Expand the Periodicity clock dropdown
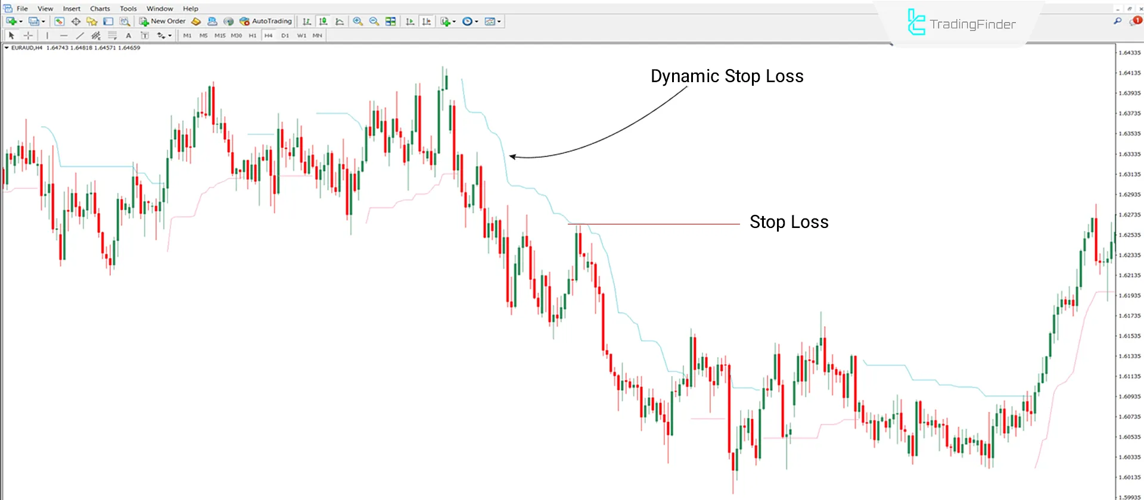This screenshot has width=1144, height=500. tap(476, 21)
